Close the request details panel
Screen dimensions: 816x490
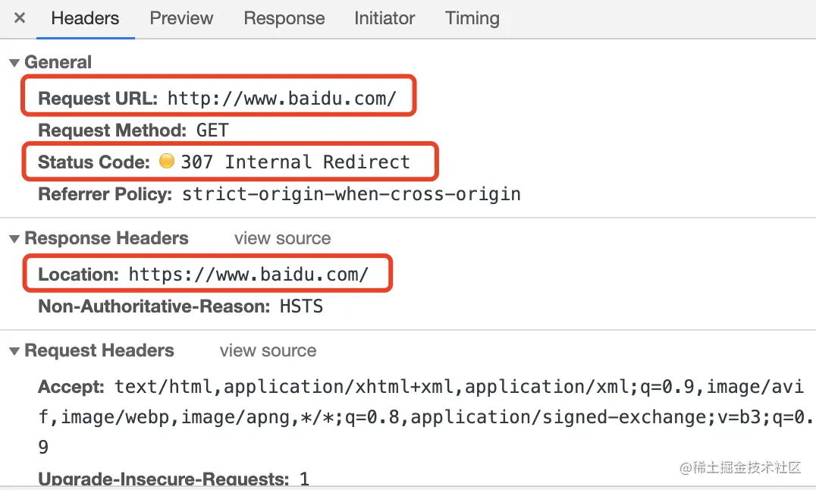point(20,18)
